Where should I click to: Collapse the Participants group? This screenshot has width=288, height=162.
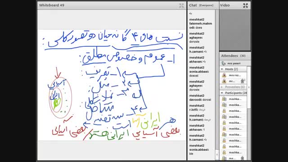(222, 93)
